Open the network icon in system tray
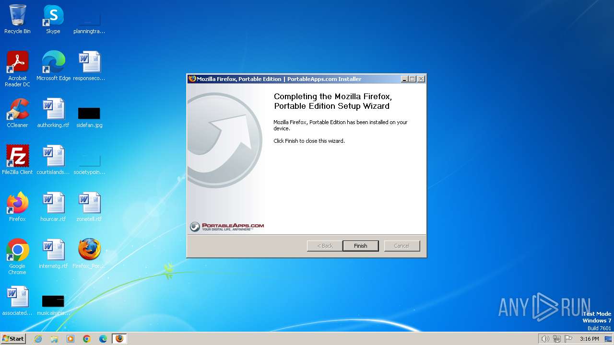Viewport: 614px width, 345px height. coord(557,339)
